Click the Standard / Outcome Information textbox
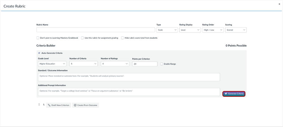The height and width of the screenshot is (127, 283). (x=129, y=77)
